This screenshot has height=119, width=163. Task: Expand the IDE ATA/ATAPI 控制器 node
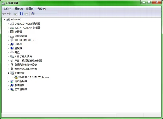point(8,28)
